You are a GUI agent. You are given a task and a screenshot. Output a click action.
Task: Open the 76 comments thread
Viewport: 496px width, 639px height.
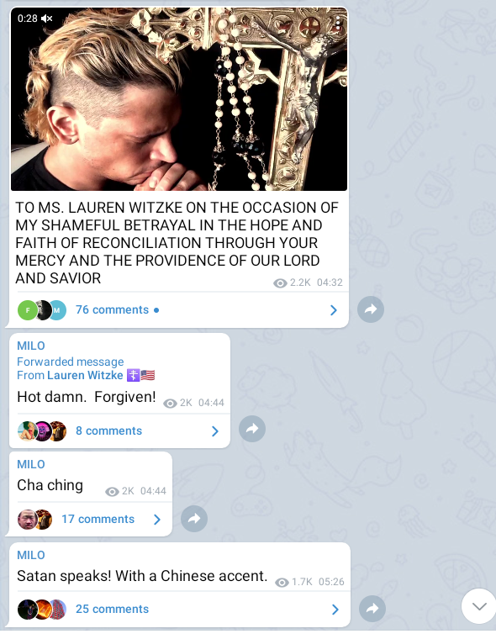[112, 309]
